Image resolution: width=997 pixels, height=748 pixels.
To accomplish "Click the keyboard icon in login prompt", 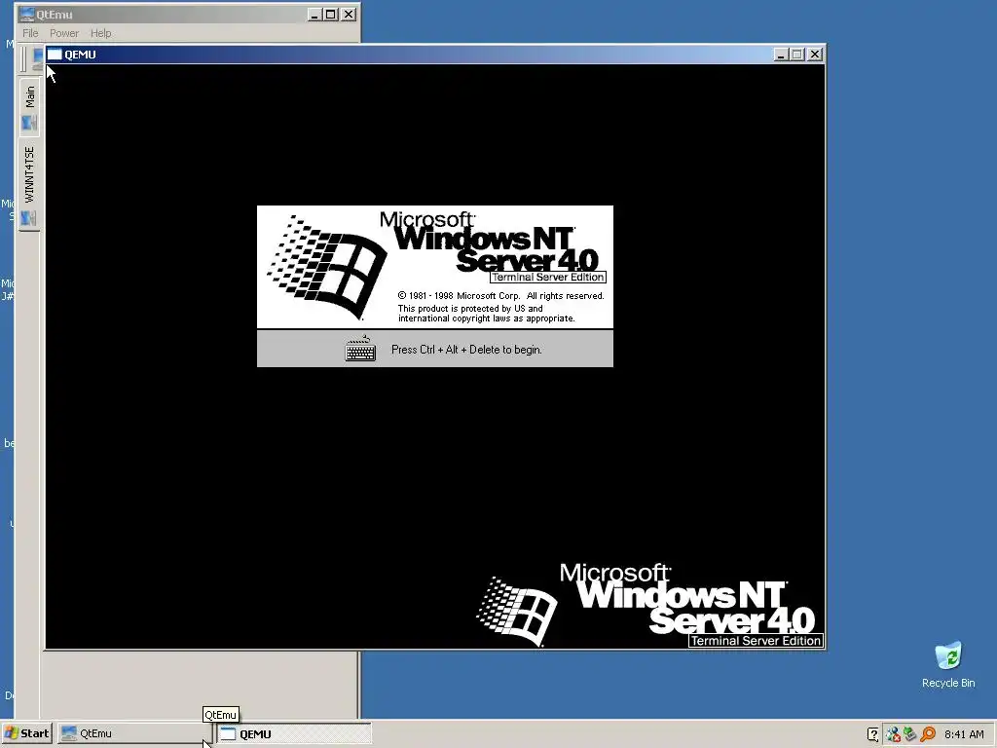I will tap(360, 349).
